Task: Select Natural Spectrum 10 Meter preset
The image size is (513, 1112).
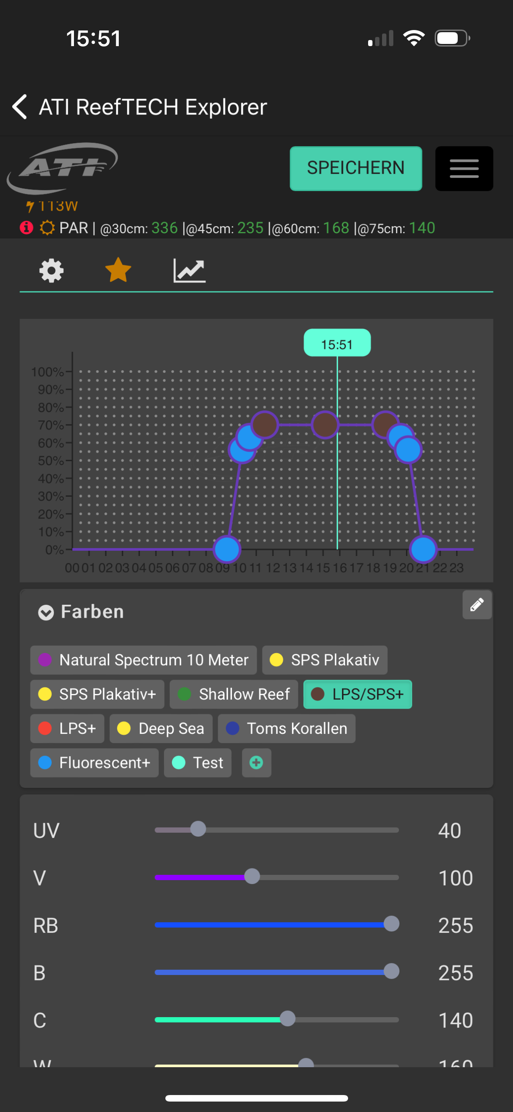Action: click(143, 660)
